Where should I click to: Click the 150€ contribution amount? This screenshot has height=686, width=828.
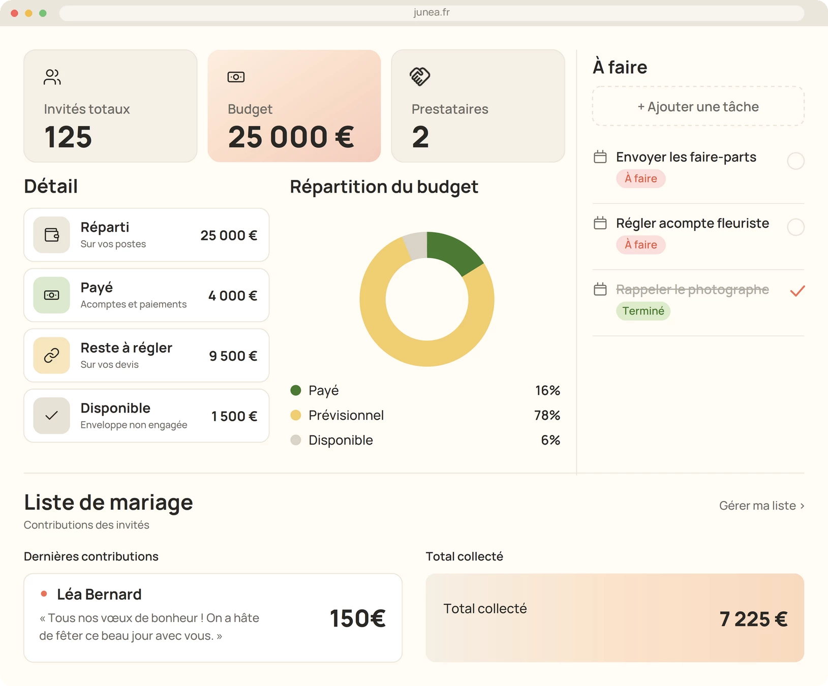[358, 618]
